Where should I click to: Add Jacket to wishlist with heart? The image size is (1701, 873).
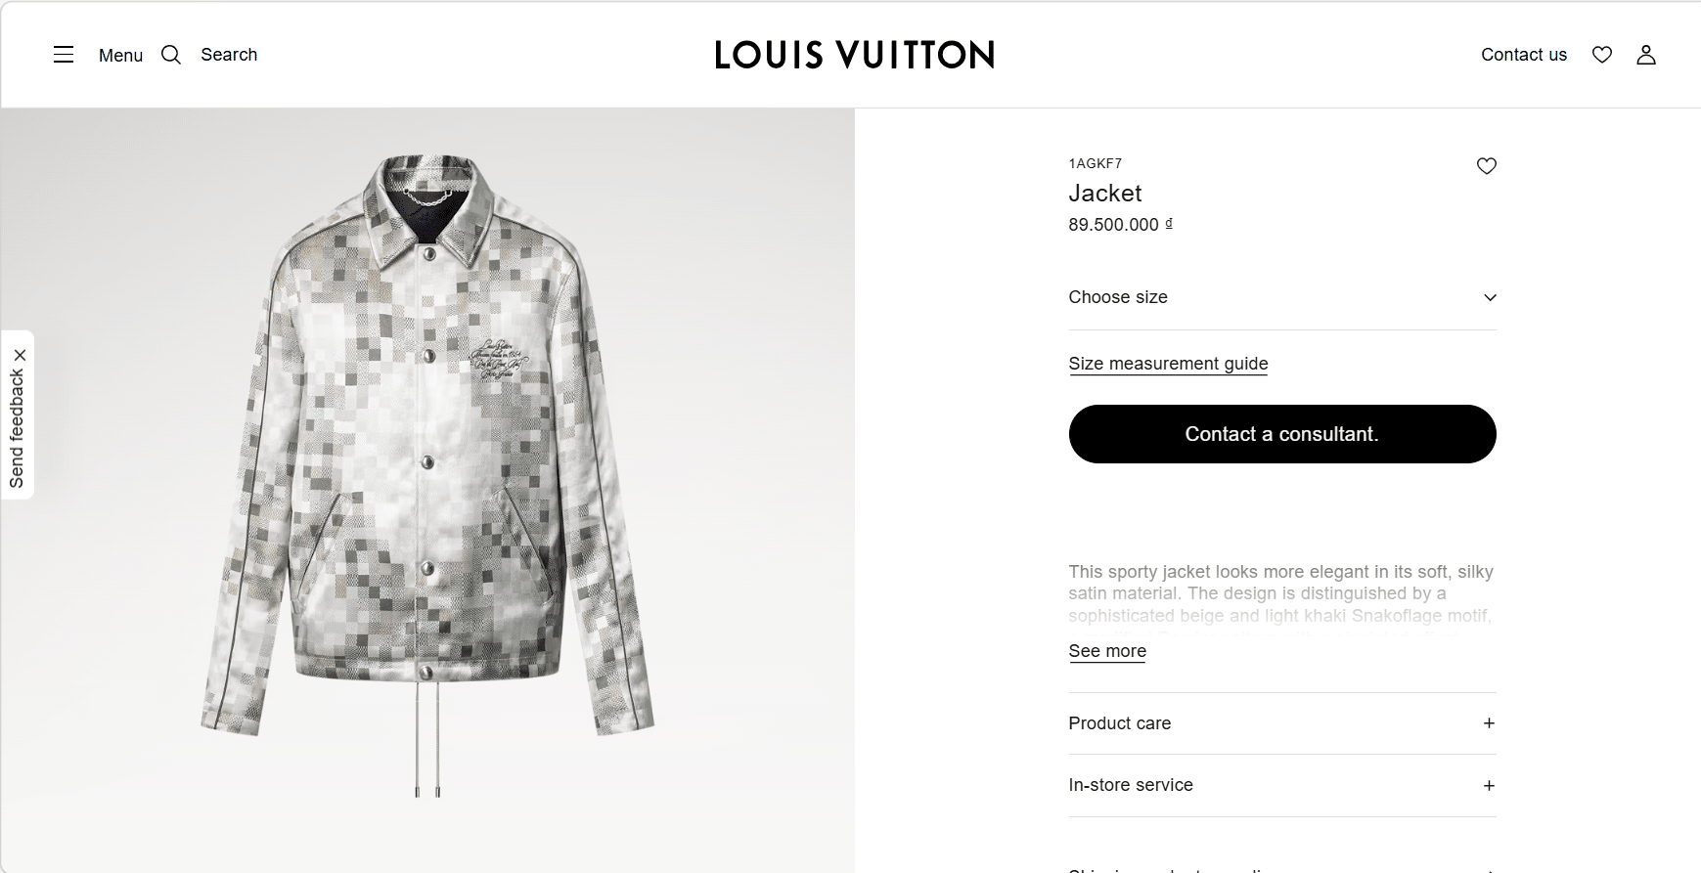1486,166
